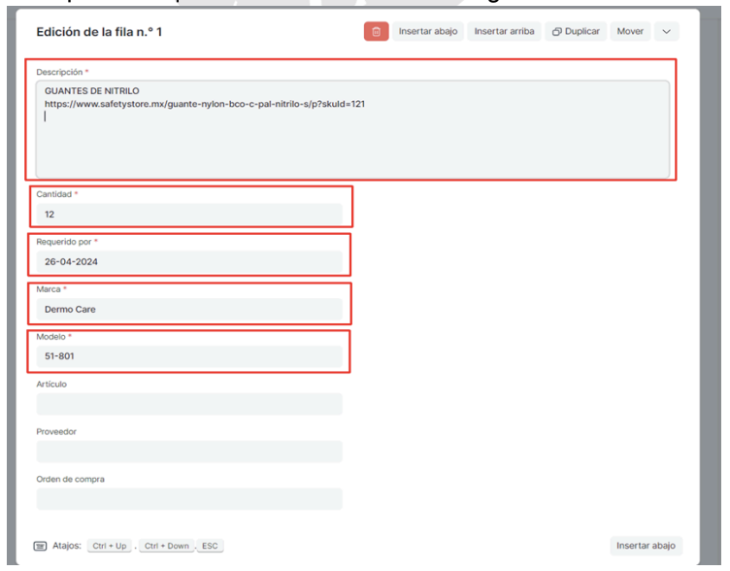Click the bottom-right Insertar abajo button
The width and height of the screenshot is (730, 571).
click(647, 546)
